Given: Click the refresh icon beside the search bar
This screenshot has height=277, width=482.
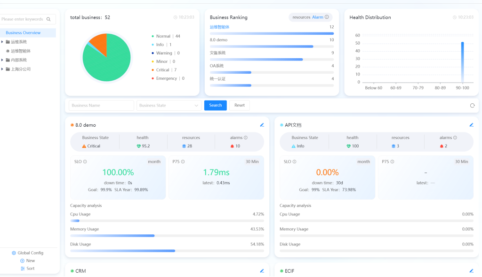Looking at the screenshot, I should pyautogui.click(x=472, y=106).
